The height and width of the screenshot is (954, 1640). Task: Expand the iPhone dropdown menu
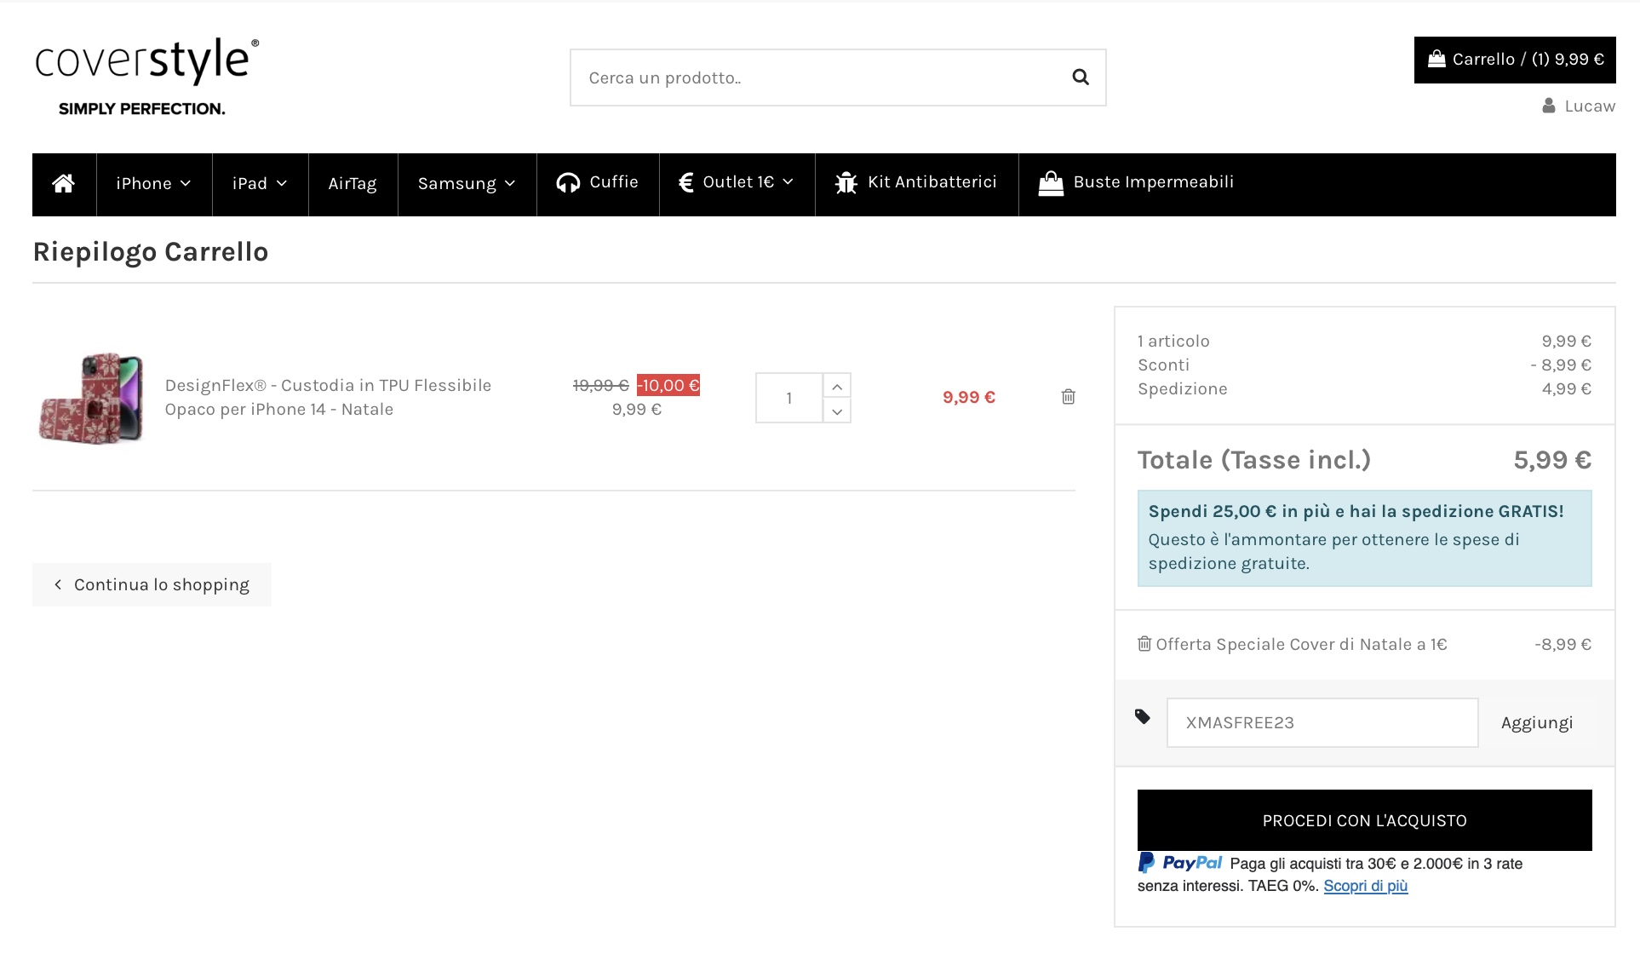pos(154,184)
